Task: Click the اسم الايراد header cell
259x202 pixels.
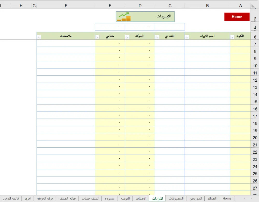Action: point(207,36)
